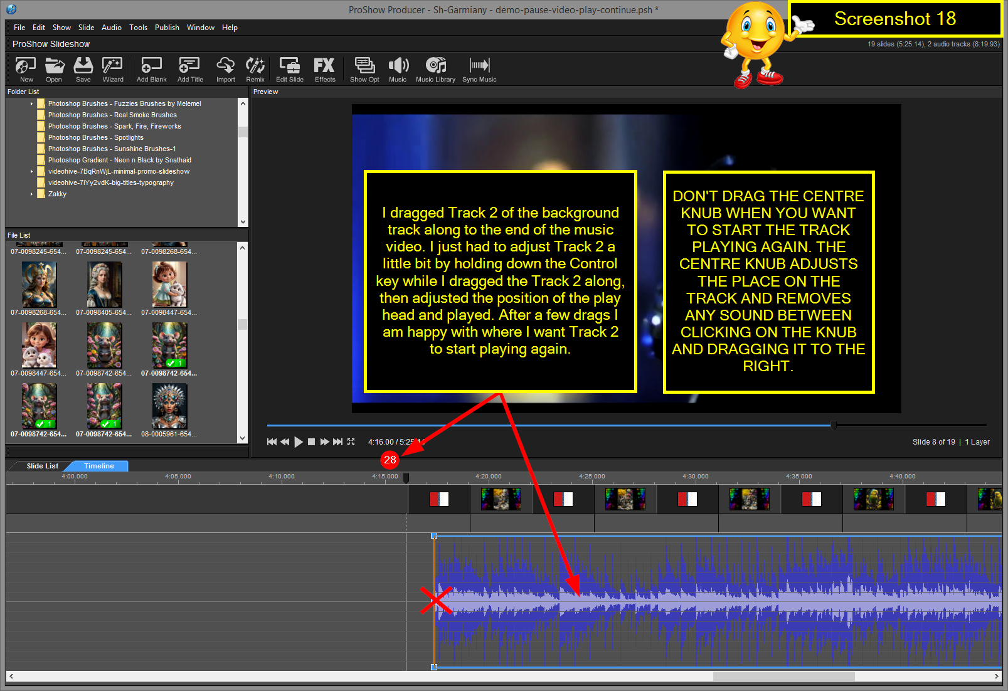Screen dimensions: 1008x691
Task: Select Photoshop Brushes - Spark, Fire, Fireworks folder
Action: pyautogui.click(x=114, y=126)
